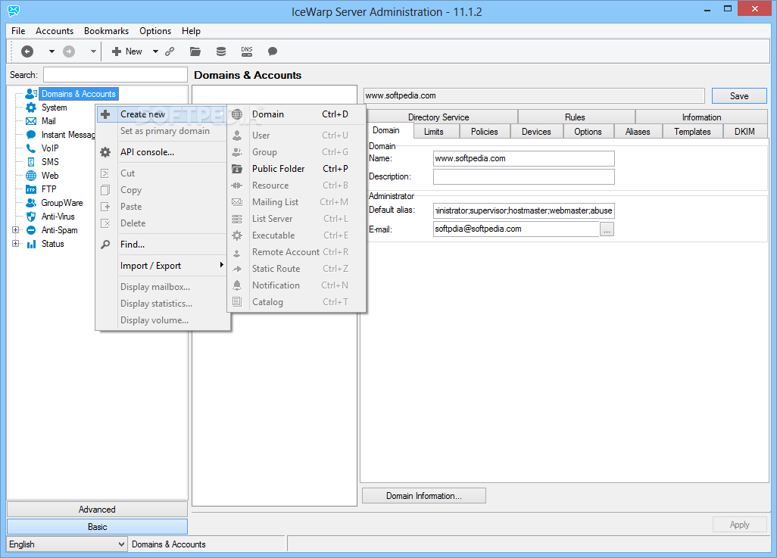
Task: Select the Mail envelope tree icon
Action: click(31, 121)
